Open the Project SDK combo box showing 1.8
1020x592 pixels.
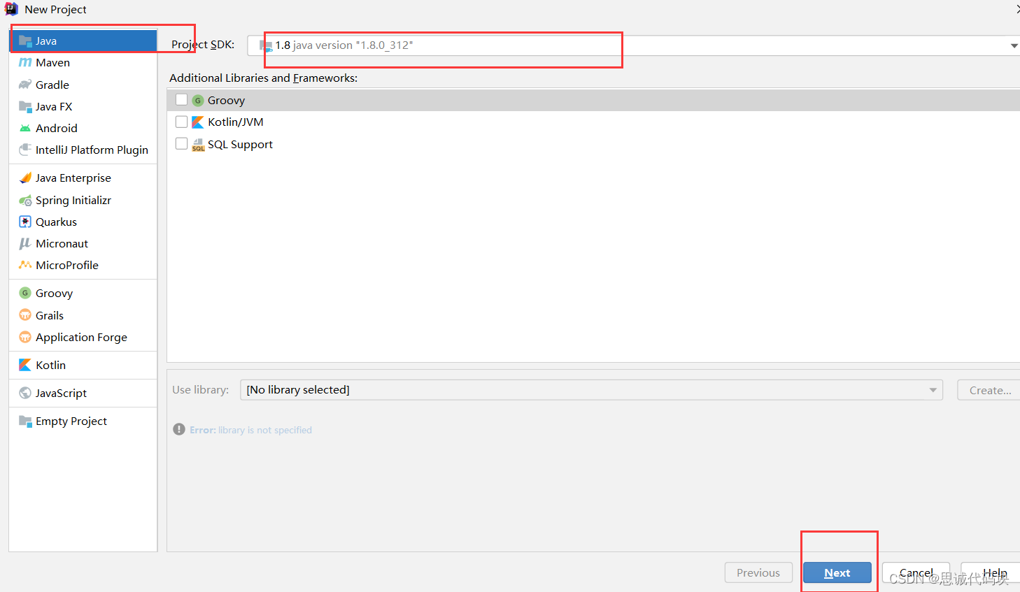tap(633, 45)
